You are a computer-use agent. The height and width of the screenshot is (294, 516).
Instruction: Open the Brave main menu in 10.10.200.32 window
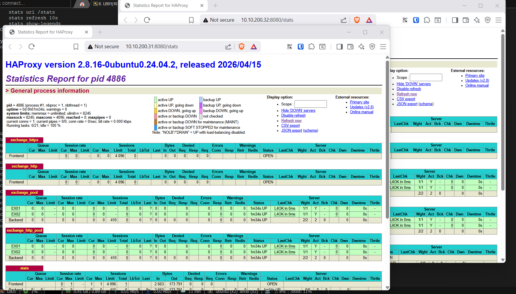point(498,20)
